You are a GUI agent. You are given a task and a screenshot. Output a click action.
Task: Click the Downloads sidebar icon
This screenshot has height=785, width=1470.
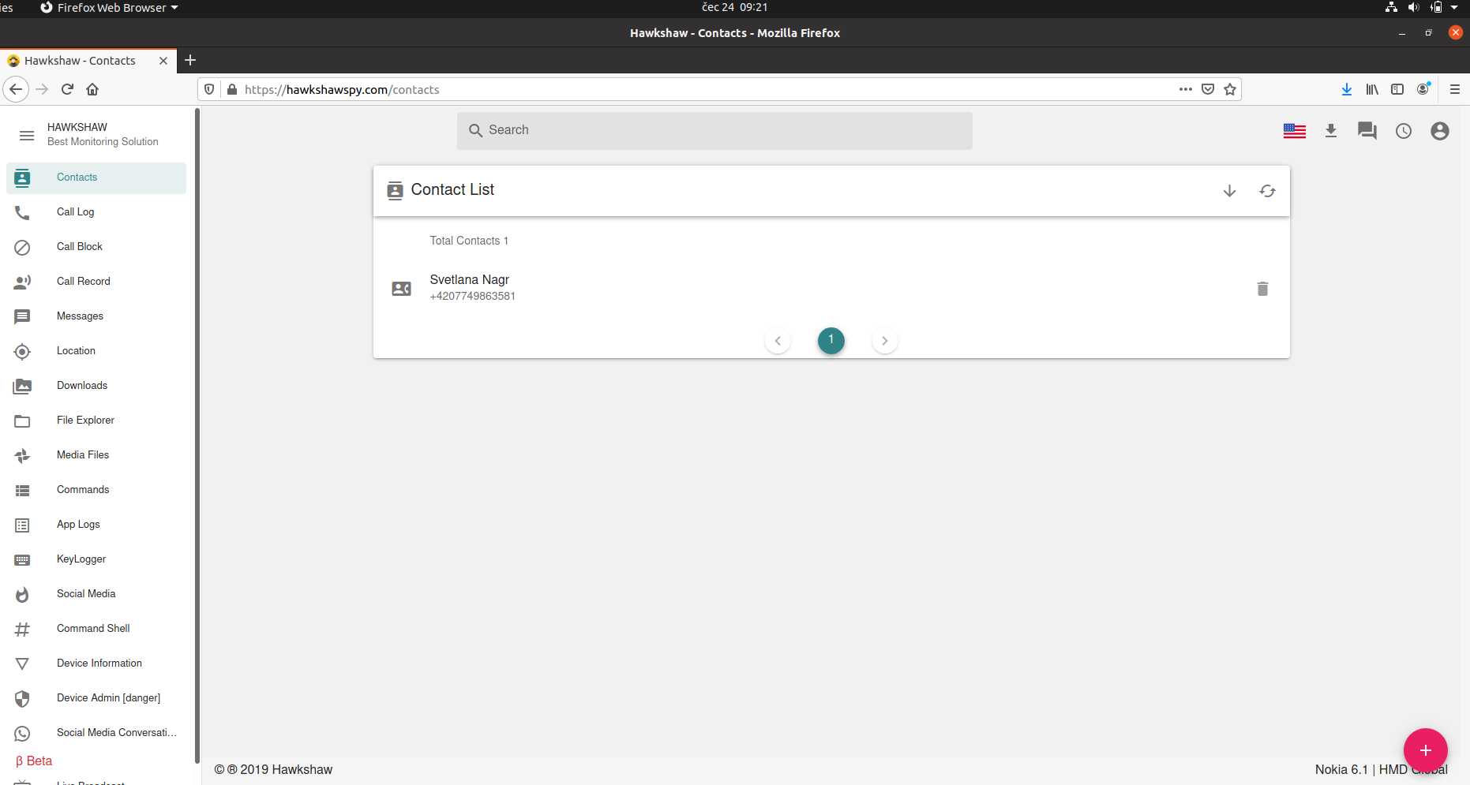pyautogui.click(x=22, y=386)
